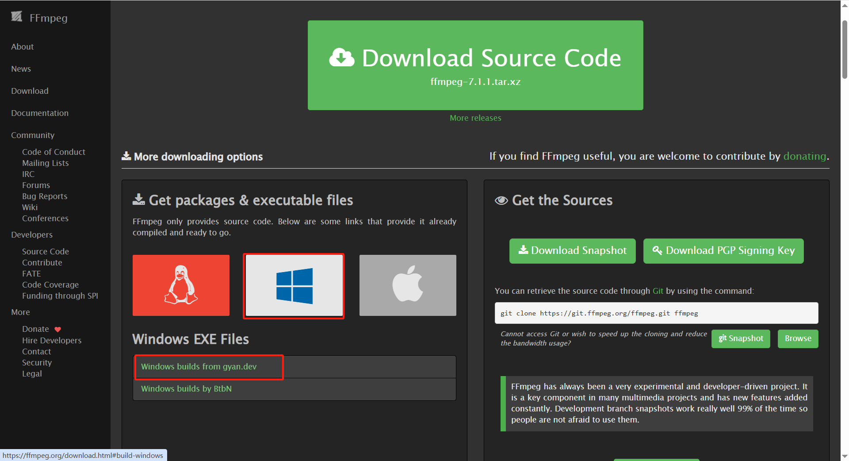Open Download in the sidebar
The image size is (849, 461).
coord(30,91)
